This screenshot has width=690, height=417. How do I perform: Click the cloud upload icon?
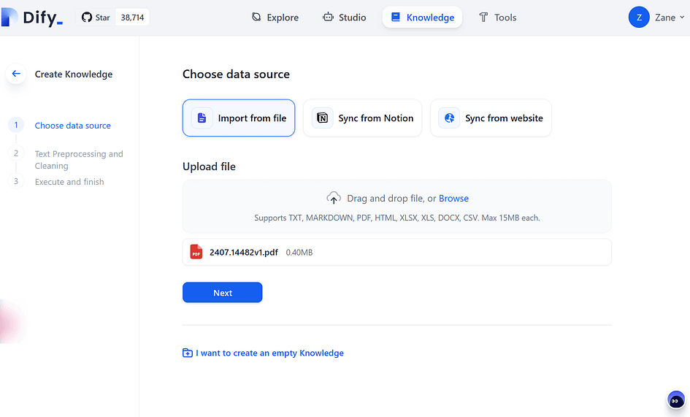tap(334, 198)
